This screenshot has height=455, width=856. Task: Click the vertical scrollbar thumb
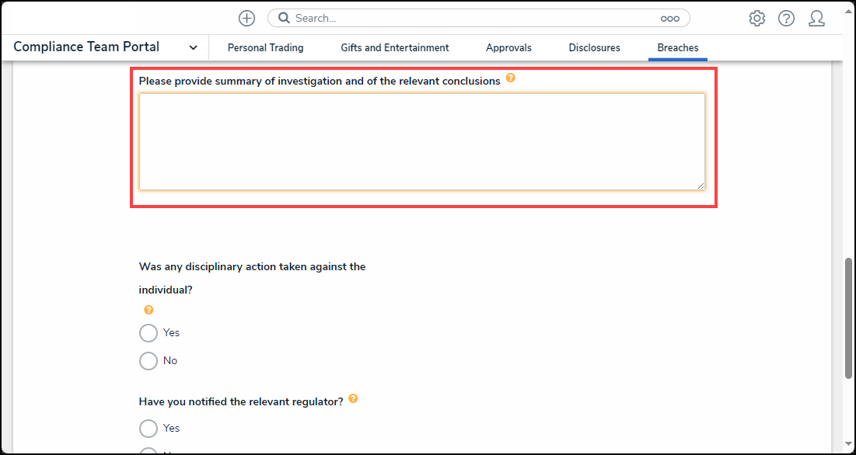pyautogui.click(x=848, y=318)
